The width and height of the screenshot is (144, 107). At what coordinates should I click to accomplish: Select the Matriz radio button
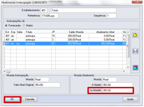tap(24, 26)
